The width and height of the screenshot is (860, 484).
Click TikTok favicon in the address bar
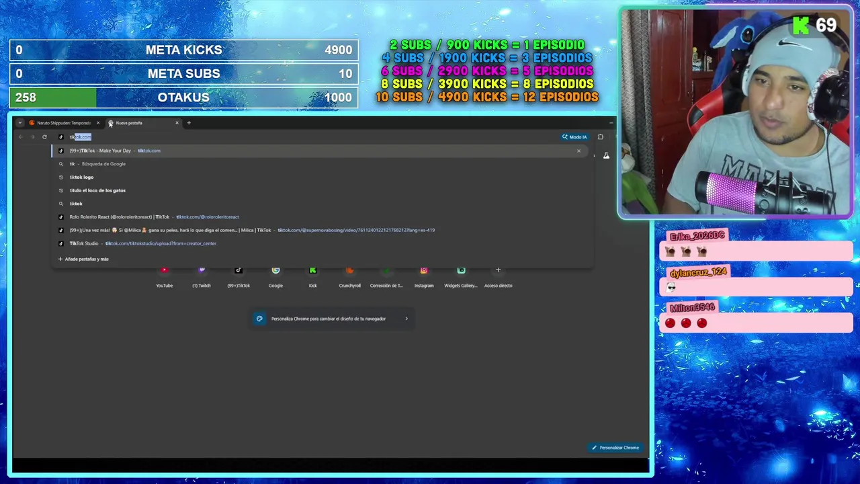tap(61, 137)
